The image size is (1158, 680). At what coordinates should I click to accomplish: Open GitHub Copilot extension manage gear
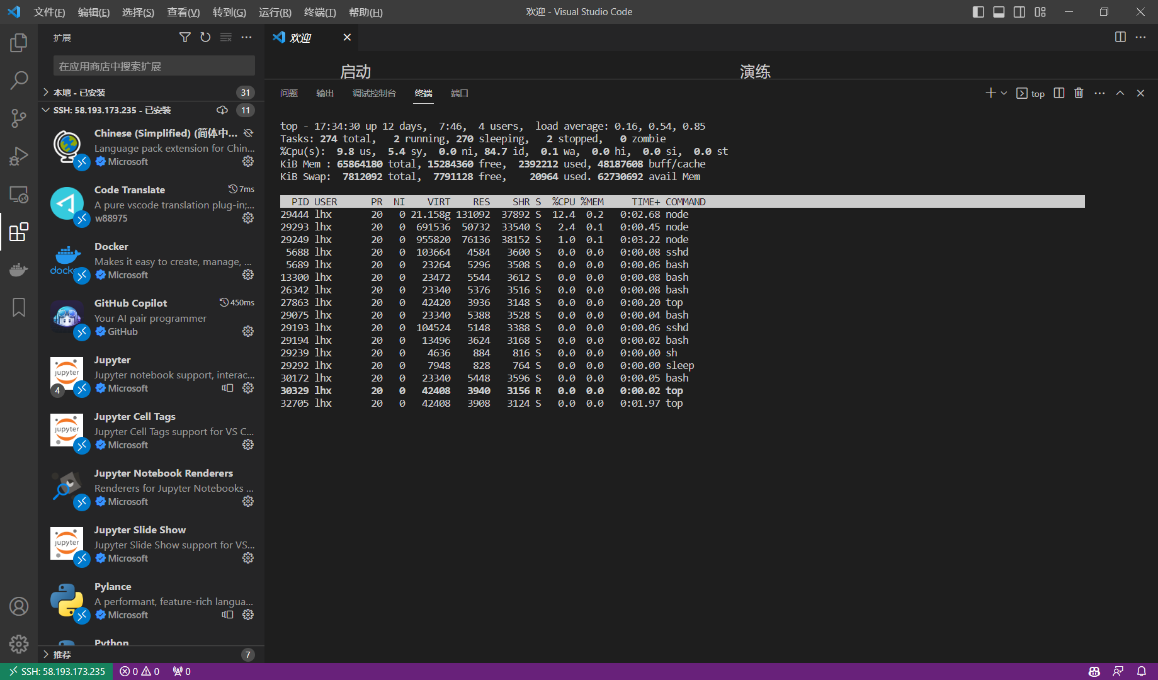[248, 331]
